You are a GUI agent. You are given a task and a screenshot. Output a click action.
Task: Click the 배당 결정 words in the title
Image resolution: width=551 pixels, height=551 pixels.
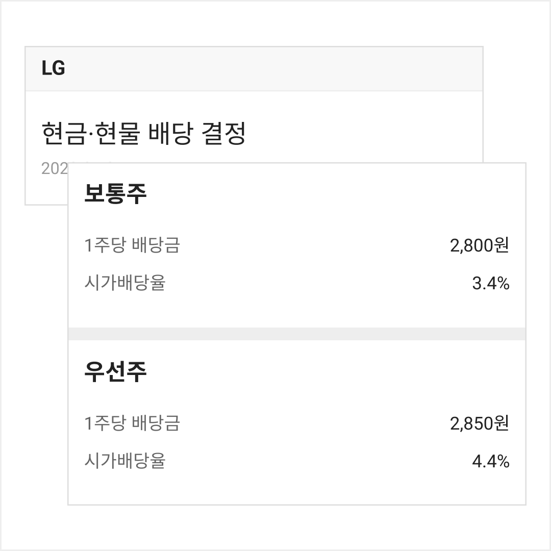click(196, 134)
